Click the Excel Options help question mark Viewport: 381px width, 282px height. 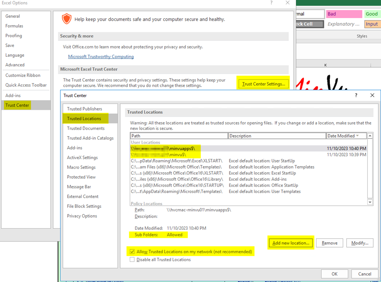[x=271, y=3]
